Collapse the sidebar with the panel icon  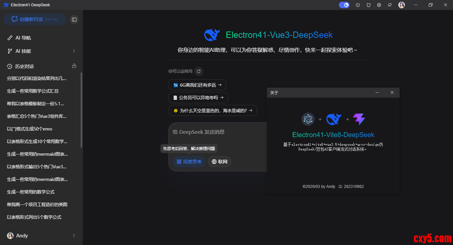(x=74, y=20)
